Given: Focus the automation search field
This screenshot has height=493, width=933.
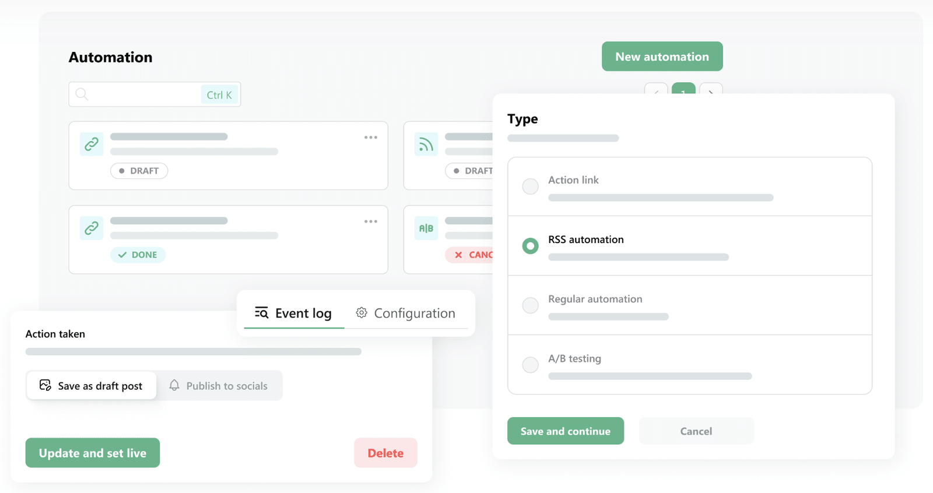Looking at the screenshot, I should click(155, 94).
